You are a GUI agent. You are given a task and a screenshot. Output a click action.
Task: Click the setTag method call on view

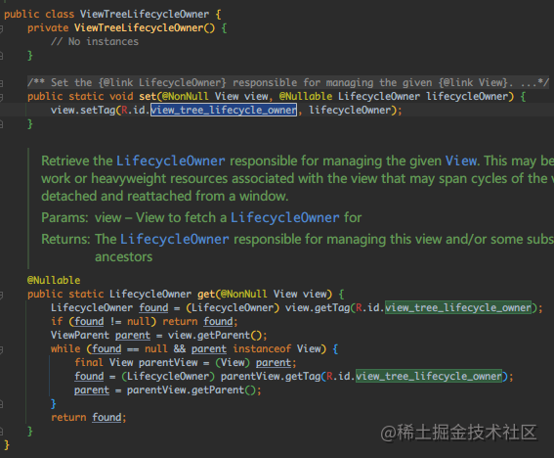point(98,110)
